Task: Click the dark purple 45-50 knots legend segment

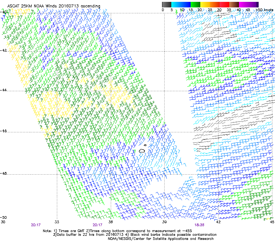Action: (x=253, y=4)
